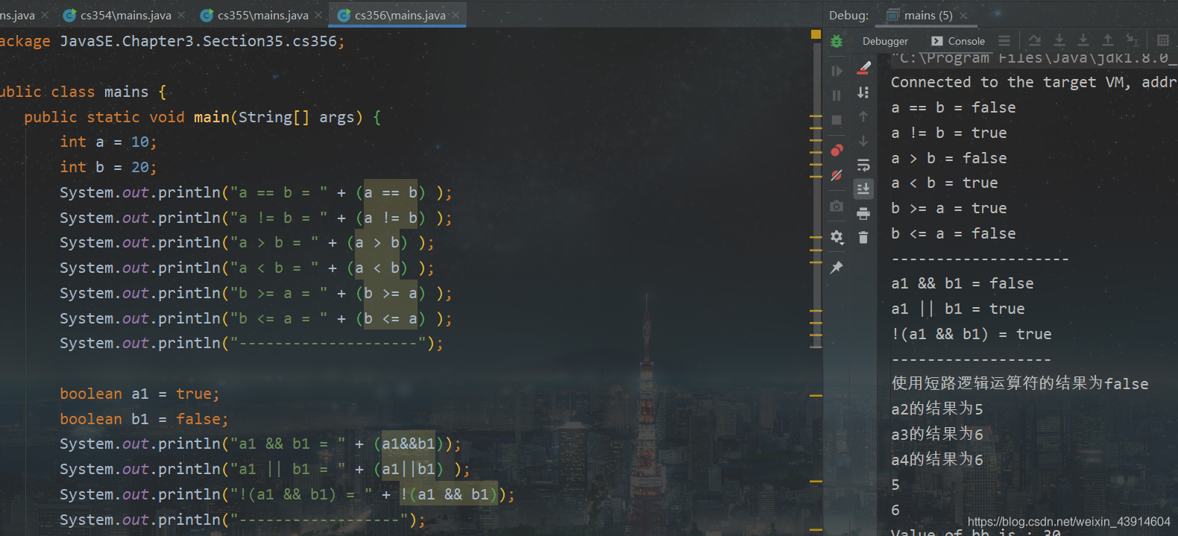Click the Step Out icon
Image resolution: width=1178 pixels, height=536 pixels.
(x=1108, y=41)
